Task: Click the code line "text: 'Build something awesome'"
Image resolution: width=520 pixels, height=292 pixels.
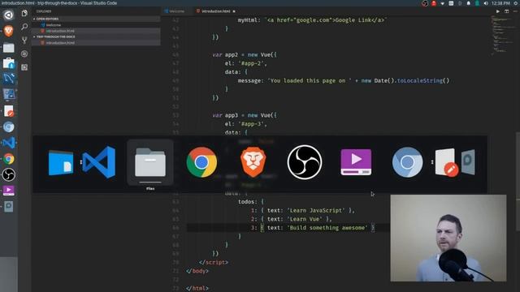Action: [x=312, y=228]
